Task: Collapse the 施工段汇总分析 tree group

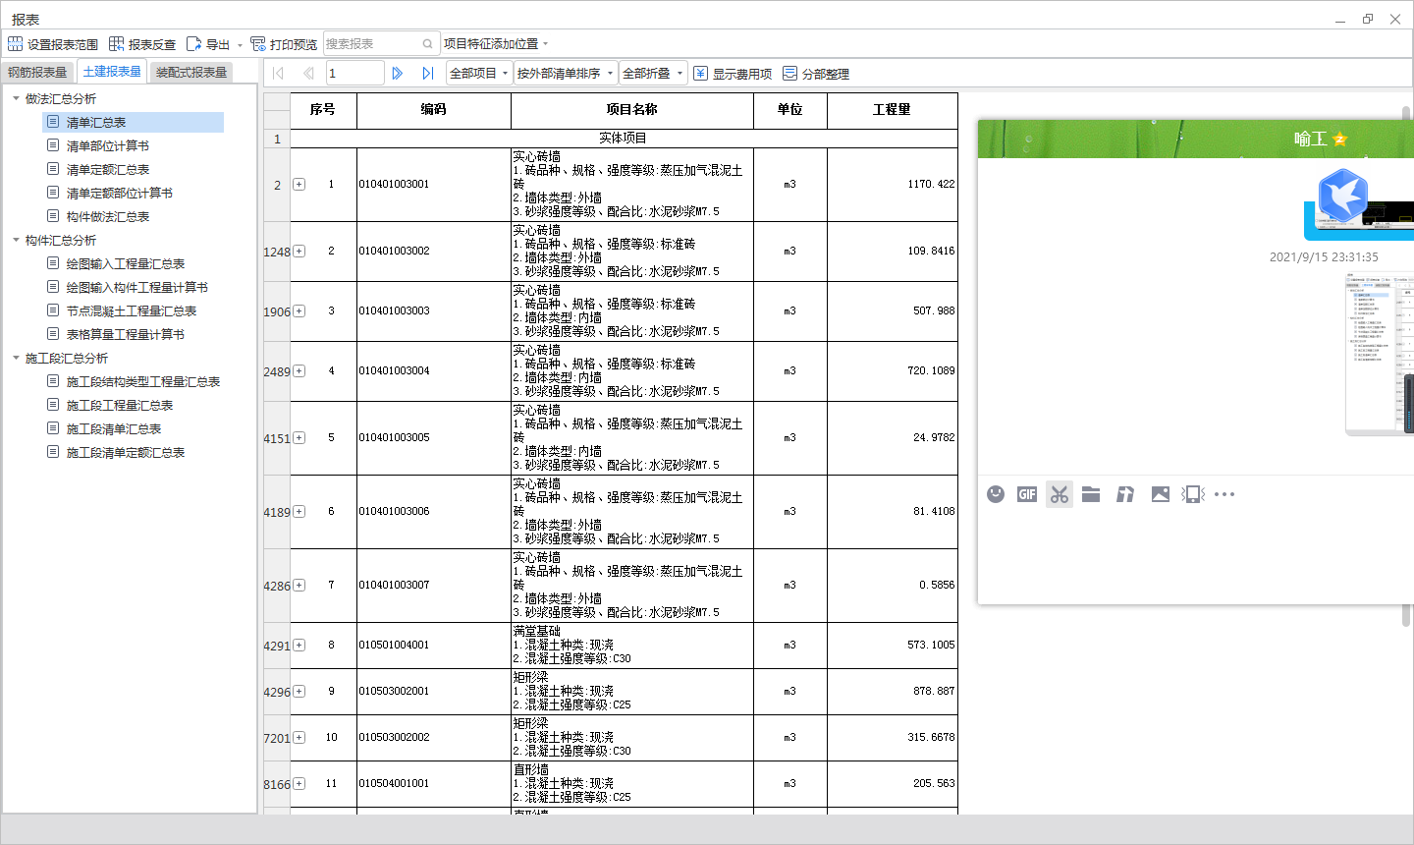Action: pyautogui.click(x=16, y=358)
